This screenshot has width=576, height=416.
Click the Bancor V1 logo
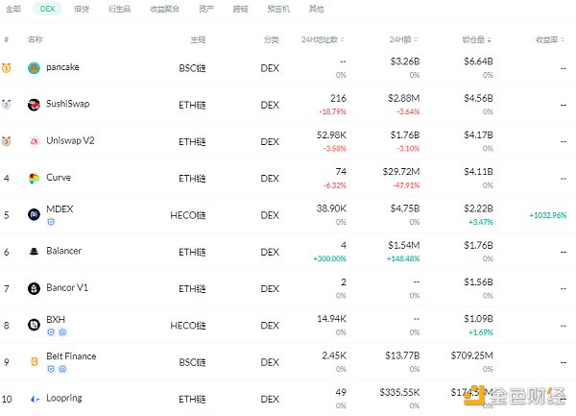pyautogui.click(x=34, y=288)
